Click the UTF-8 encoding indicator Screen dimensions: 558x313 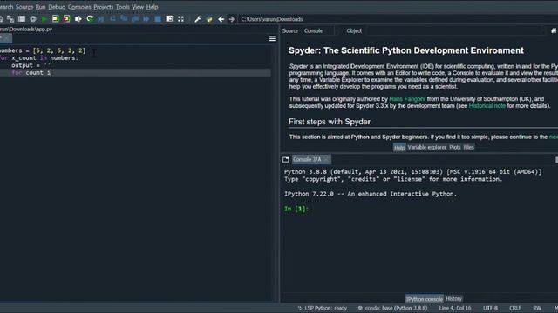click(490, 308)
